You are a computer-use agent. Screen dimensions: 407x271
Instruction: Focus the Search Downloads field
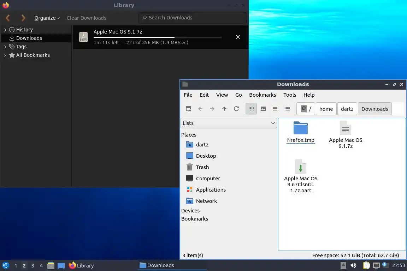tap(192, 18)
